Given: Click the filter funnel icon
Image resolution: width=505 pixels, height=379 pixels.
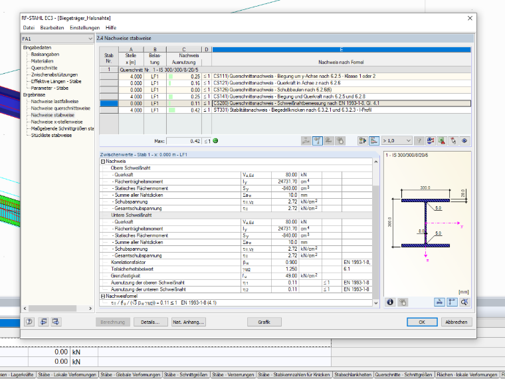Looking at the screenshot, I should (x=419, y=141).
